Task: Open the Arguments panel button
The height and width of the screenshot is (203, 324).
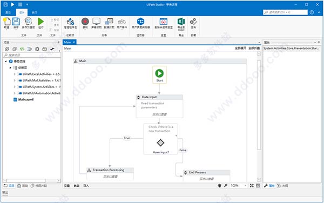Action: tap(77, 186)
